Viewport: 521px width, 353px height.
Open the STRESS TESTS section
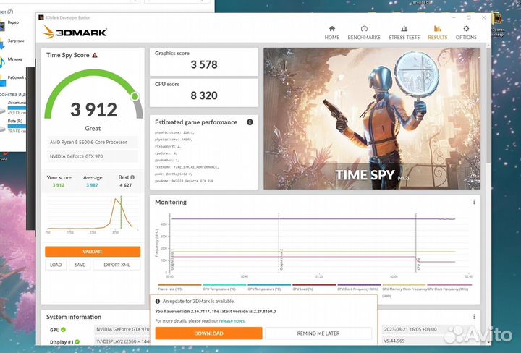point(404,33)
